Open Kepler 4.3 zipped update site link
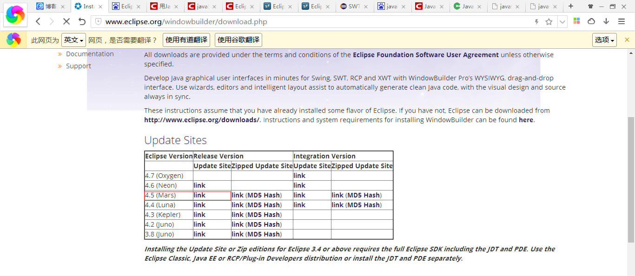Viewport: 635px width, 276px height. point(238,215)
